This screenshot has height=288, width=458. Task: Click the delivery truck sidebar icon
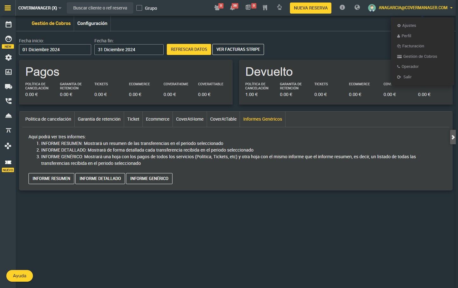click(9, 87)
